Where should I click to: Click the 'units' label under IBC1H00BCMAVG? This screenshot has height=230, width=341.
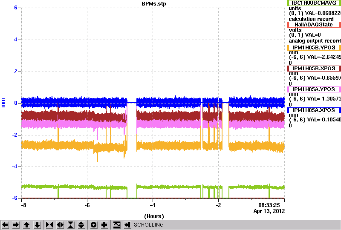295,9
